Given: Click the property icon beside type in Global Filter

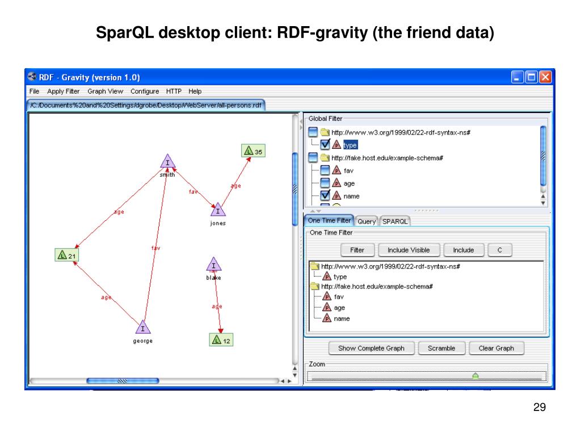Looking at the screenshot, I should 336,145.
